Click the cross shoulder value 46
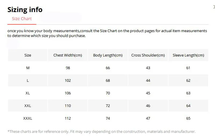Viewport: 215px width, 140px height. [x=148, y=106]
